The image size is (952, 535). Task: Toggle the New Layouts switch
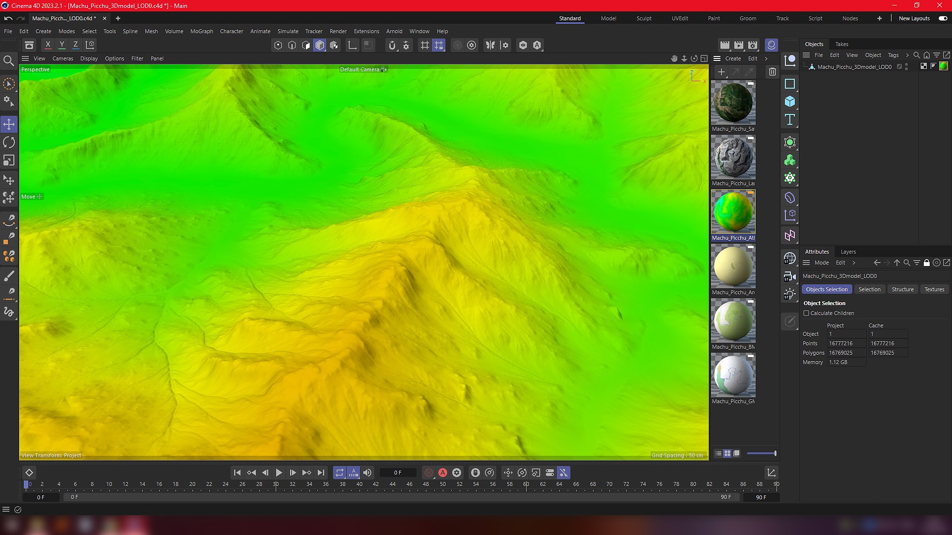[943, 18]
